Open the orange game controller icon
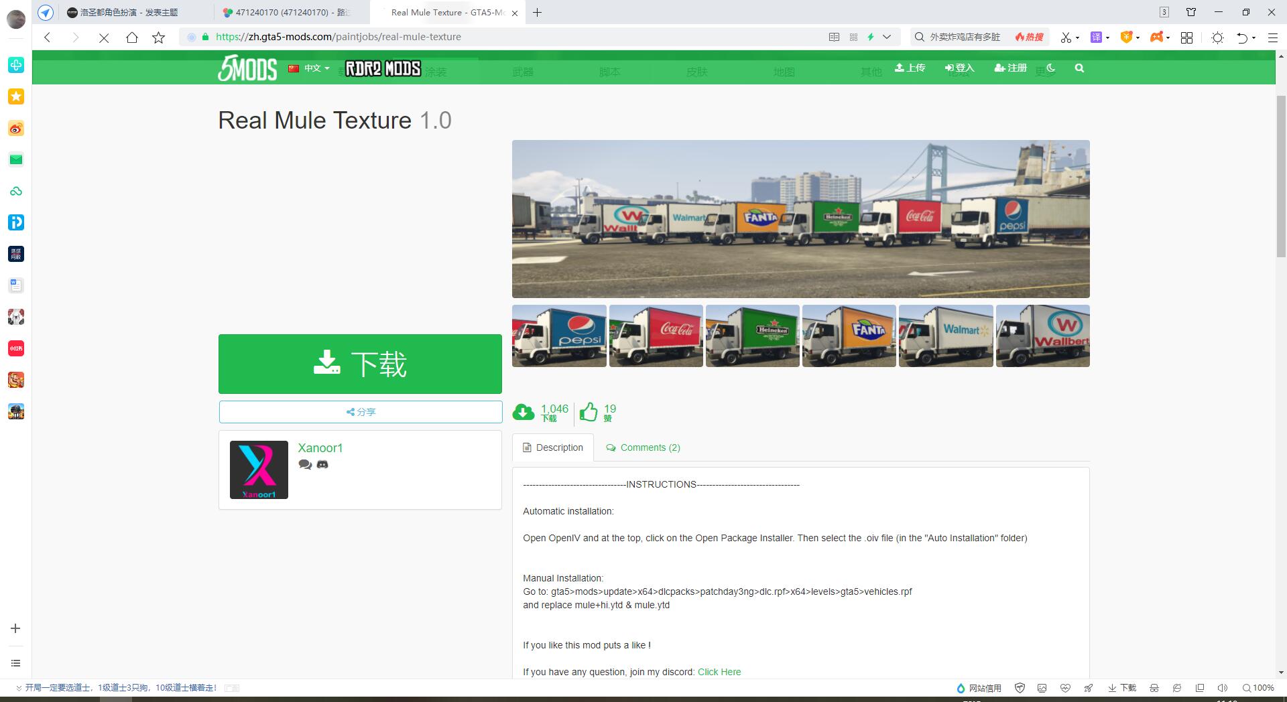Viewport: 1287px width, 702px height. coord(1156,38)
